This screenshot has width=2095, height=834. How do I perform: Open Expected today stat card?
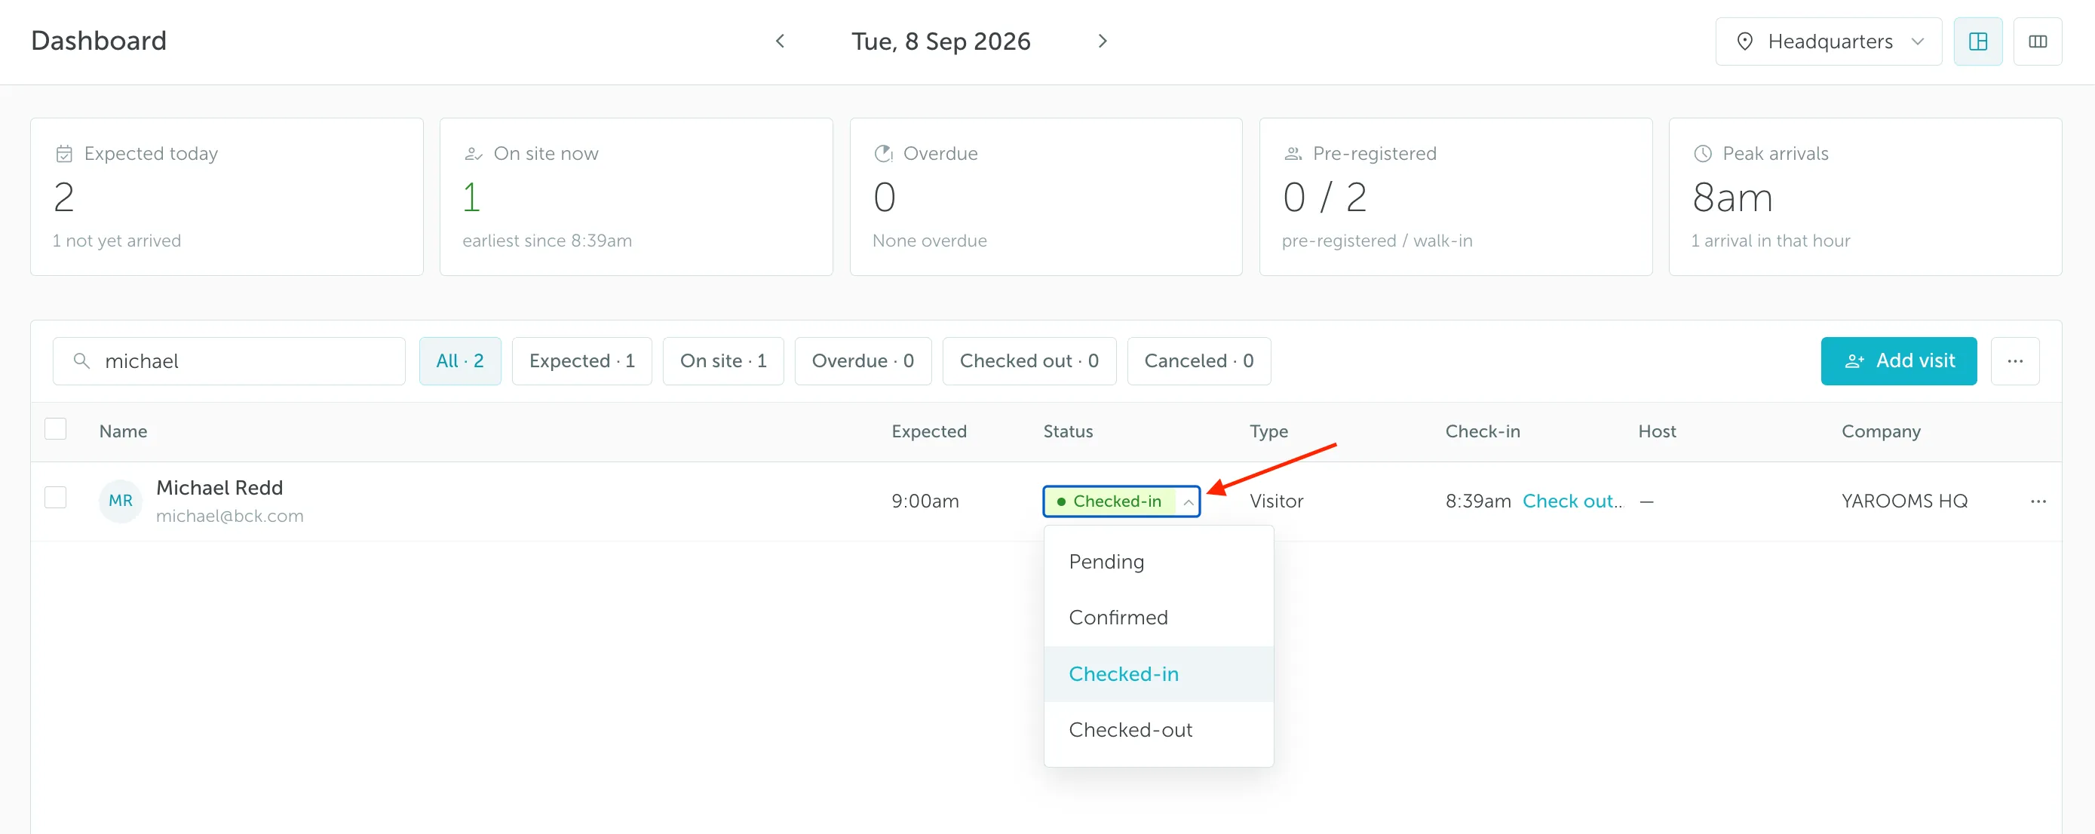tap(227, 197)
